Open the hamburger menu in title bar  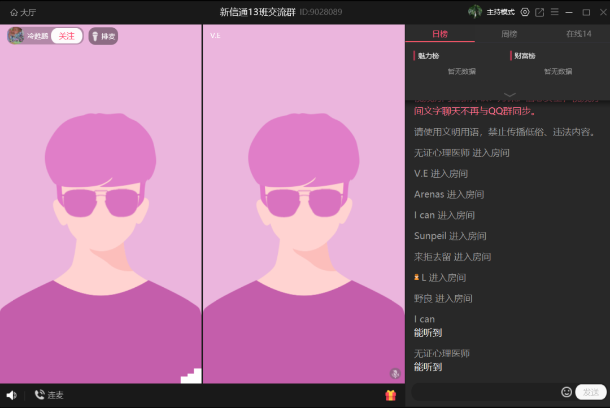click(x=555, y=12)
